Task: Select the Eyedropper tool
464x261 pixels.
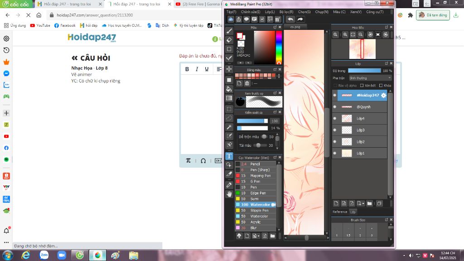Action: (x=229, y=185)
